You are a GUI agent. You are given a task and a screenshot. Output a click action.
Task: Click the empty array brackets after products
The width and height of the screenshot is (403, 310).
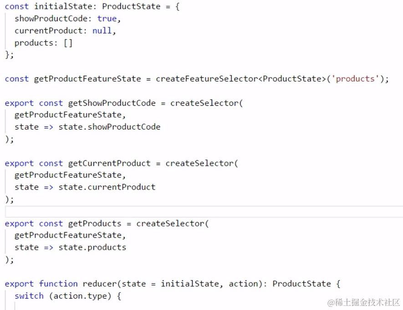coord(68,43)
